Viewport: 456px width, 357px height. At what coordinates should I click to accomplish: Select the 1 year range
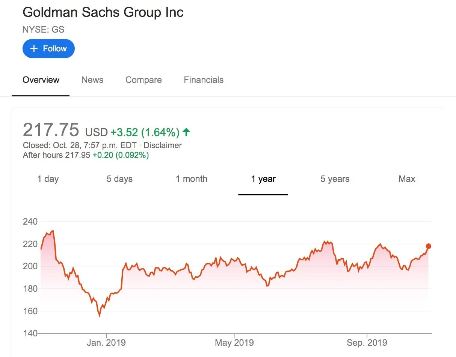tap(263, 179)
